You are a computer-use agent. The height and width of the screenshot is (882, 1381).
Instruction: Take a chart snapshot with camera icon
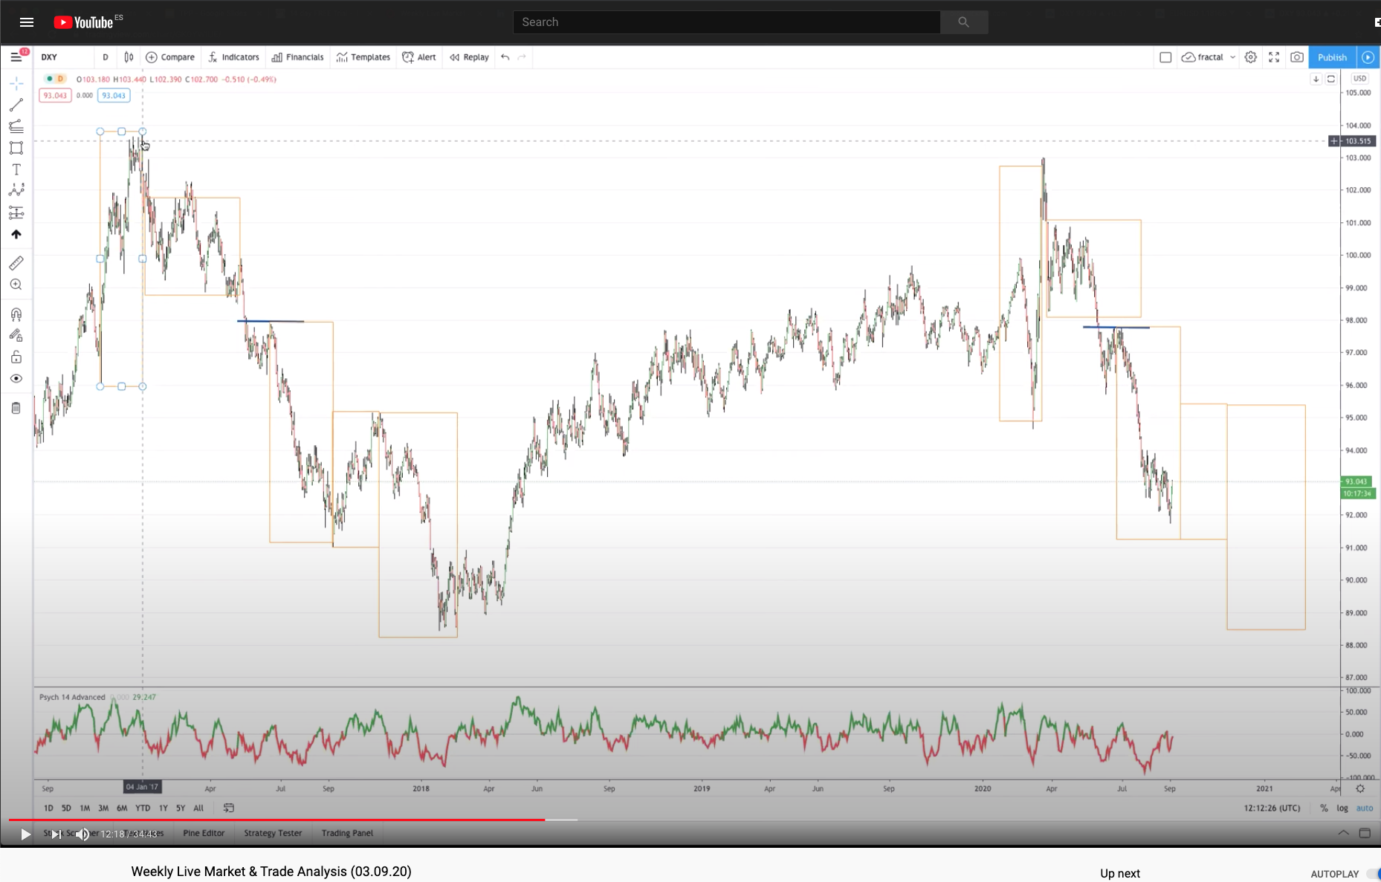(x=1297, y=57)
